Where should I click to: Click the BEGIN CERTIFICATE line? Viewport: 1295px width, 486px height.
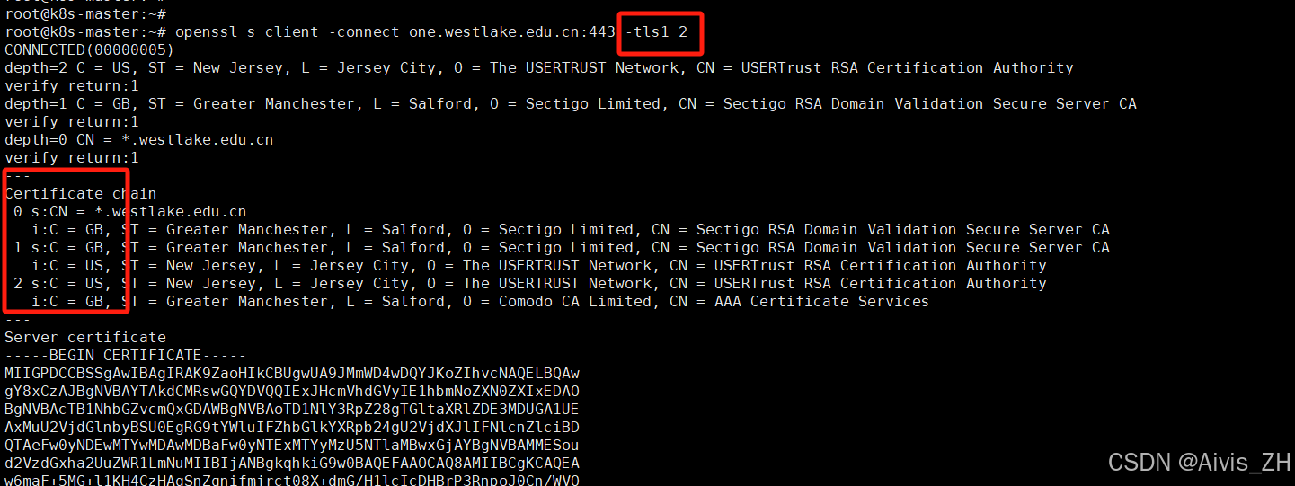[126, 356]
